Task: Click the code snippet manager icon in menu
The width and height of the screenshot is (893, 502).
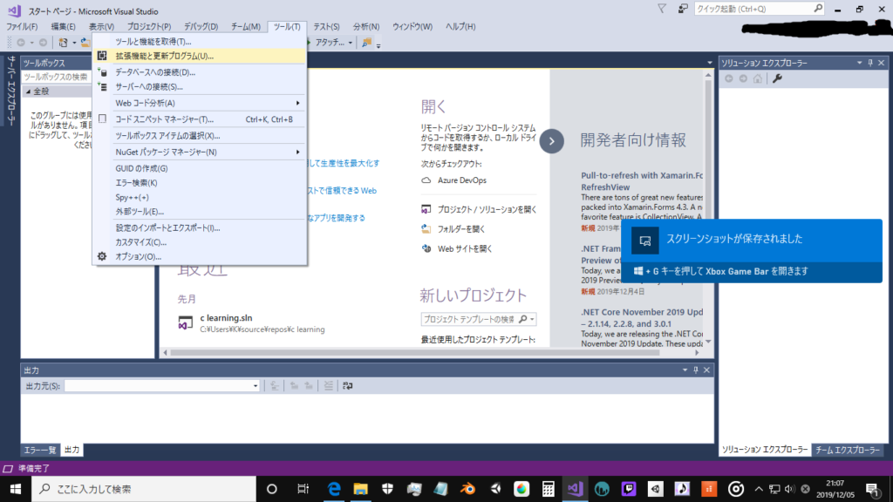Action: tap(102, 119)
